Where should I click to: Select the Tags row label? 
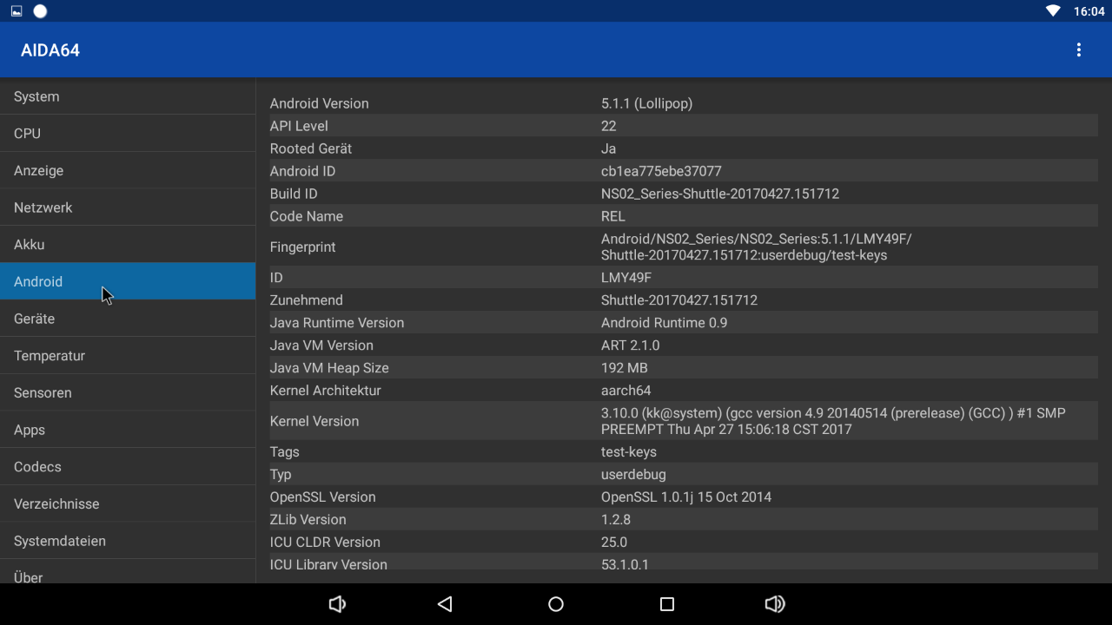[284, 452]
